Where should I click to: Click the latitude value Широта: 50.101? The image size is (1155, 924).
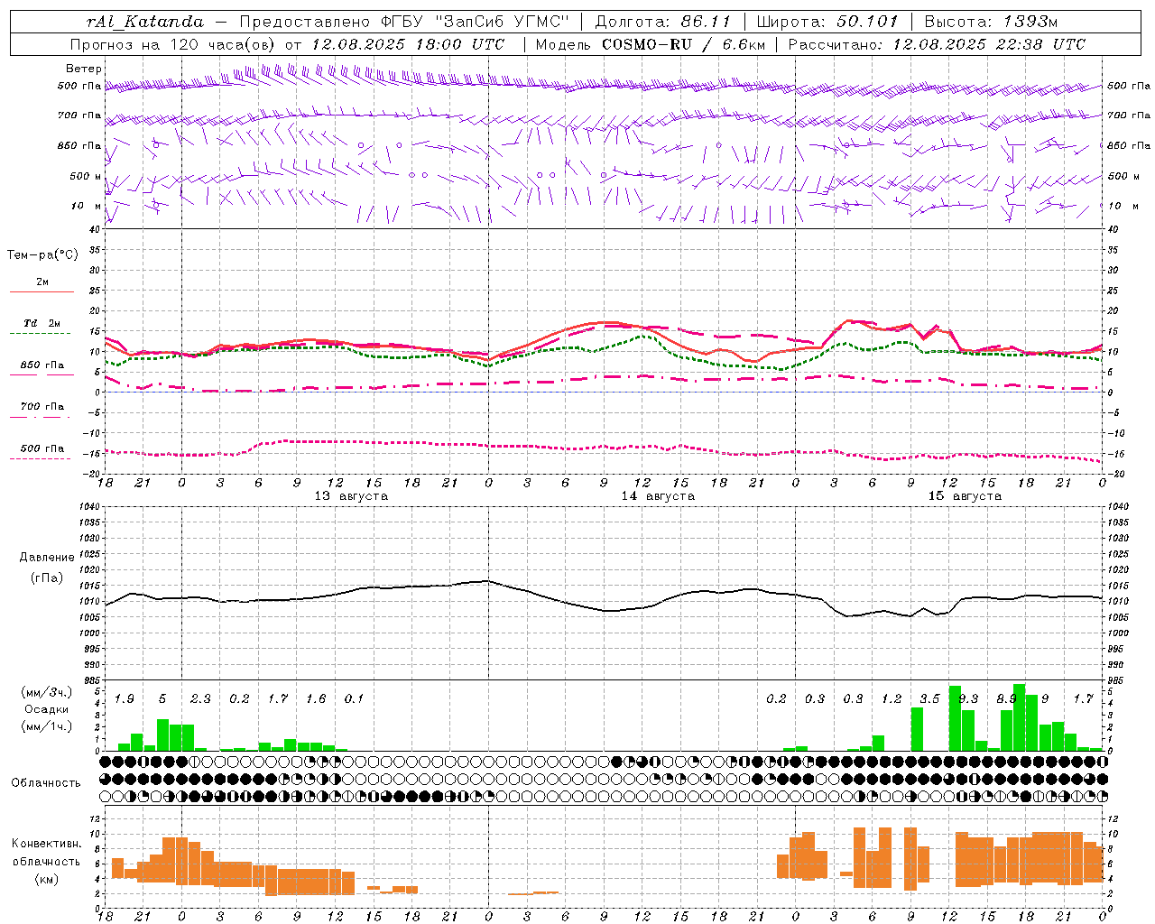click(x=827, y=22)
